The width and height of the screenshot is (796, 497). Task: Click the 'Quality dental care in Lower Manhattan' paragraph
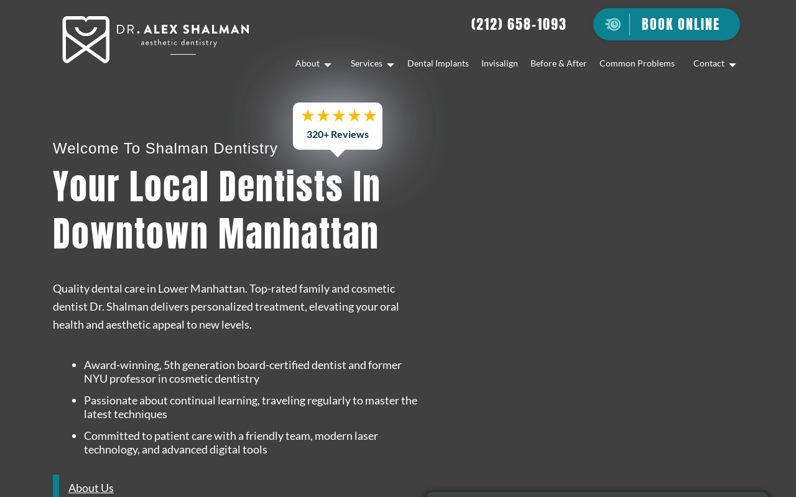[226, 306]
